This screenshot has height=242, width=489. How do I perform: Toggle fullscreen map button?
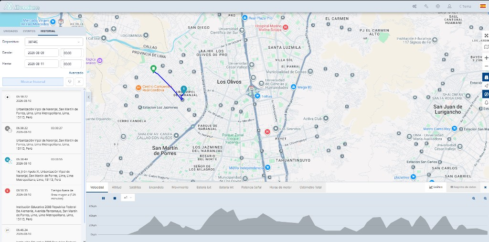coord(486,35)
